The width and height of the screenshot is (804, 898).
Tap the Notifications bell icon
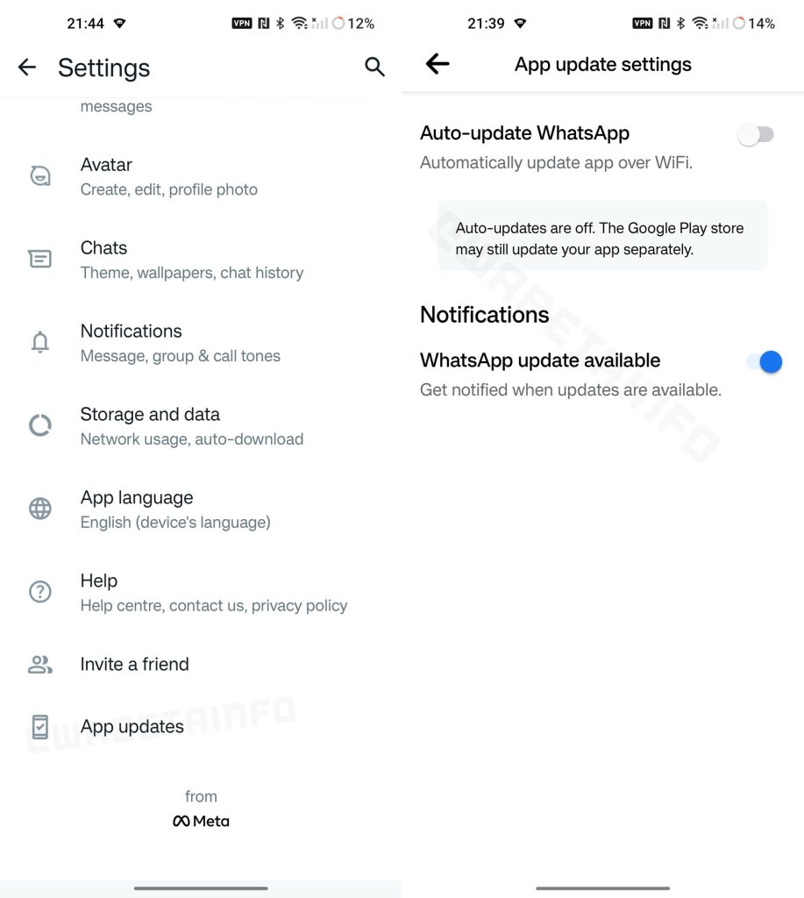[40, 342]
